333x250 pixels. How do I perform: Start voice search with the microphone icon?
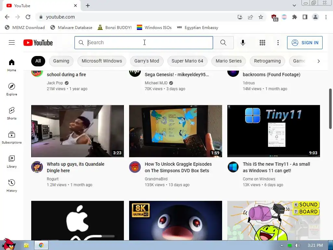tap(243, 43)
